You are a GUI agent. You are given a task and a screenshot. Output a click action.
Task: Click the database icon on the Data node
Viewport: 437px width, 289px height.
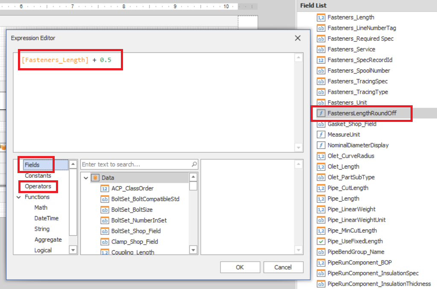(x=95, y=178)
